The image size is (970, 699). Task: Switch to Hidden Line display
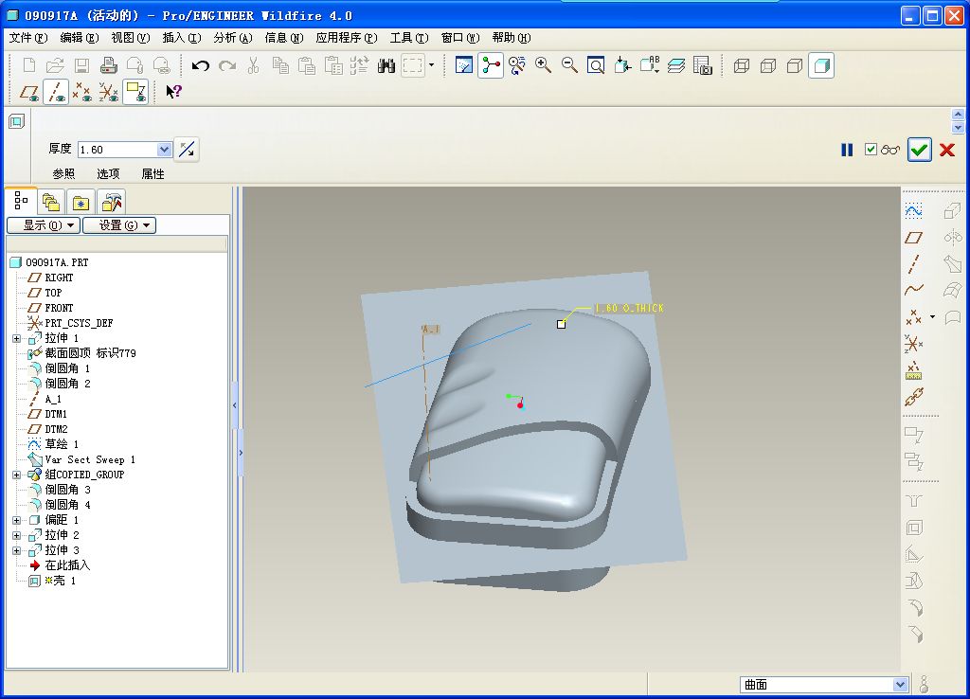pos(767,65)
